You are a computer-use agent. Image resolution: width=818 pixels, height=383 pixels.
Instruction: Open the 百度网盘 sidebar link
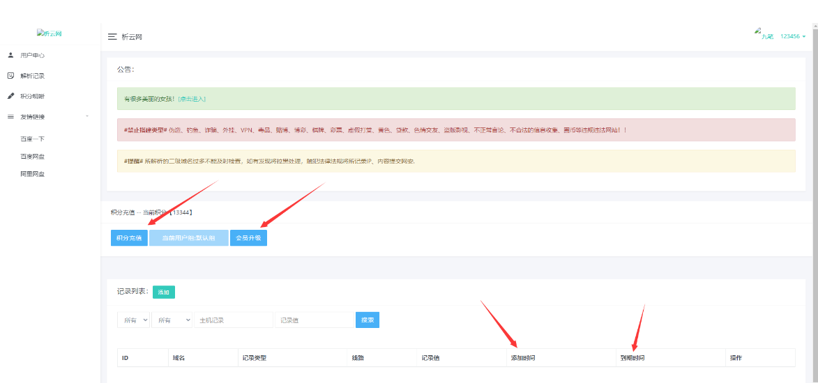(x=32, y=156)
